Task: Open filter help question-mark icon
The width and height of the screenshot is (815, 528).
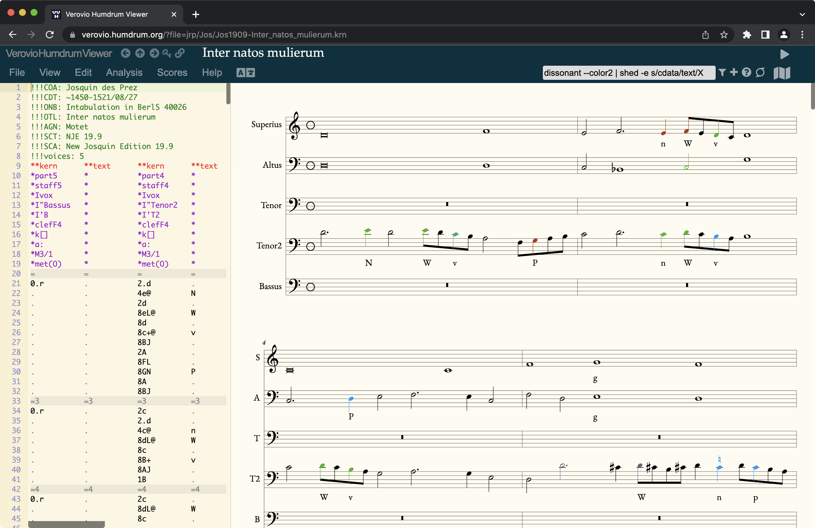Action: [x=746, y=72]
